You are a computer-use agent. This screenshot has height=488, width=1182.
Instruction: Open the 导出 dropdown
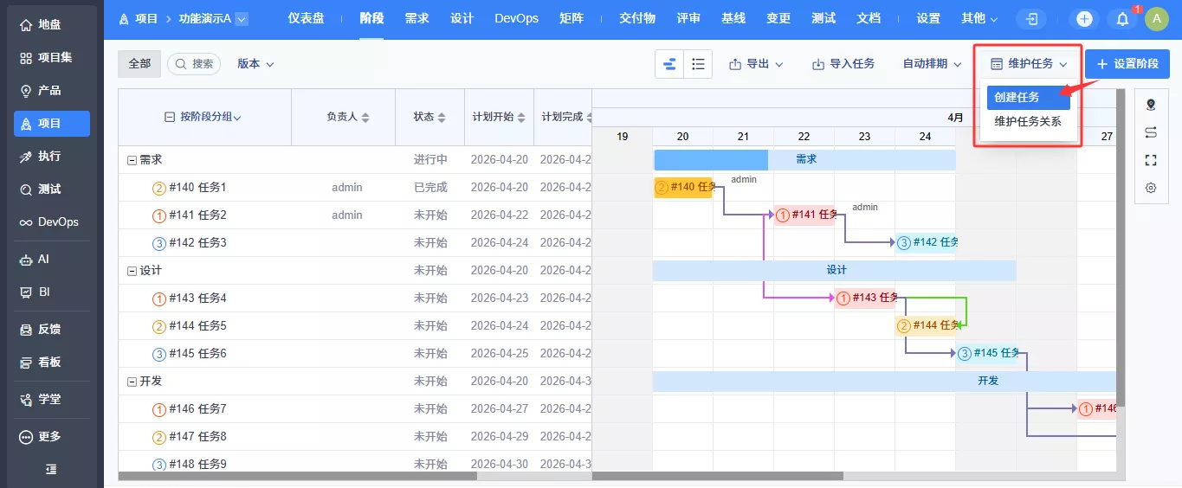point(756,64)
